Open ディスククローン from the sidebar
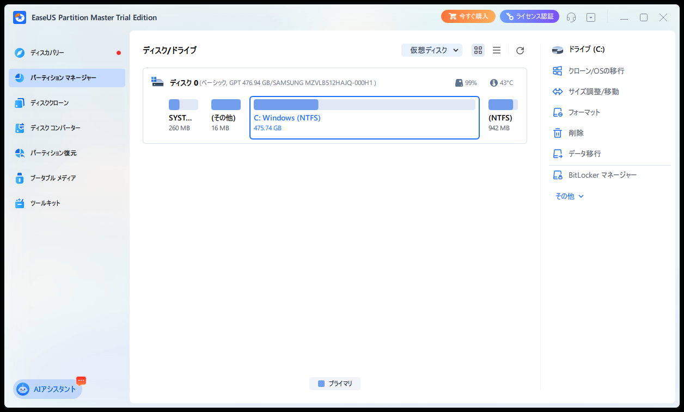Image resolution: width=684 pixels, height=412 pixels. click(x=67, y=103)
